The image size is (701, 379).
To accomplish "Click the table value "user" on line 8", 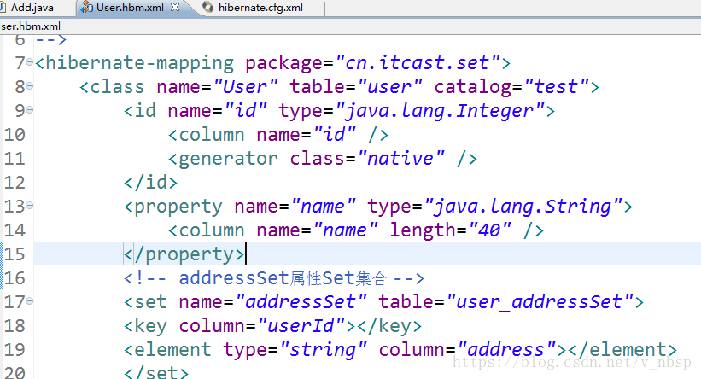I will (390, 86).
